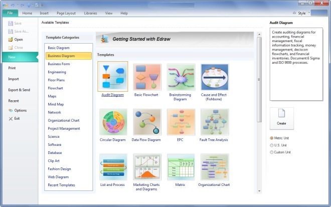Click Exit to quit Edraw
331x207 pixels.
[x=14, y=119]
